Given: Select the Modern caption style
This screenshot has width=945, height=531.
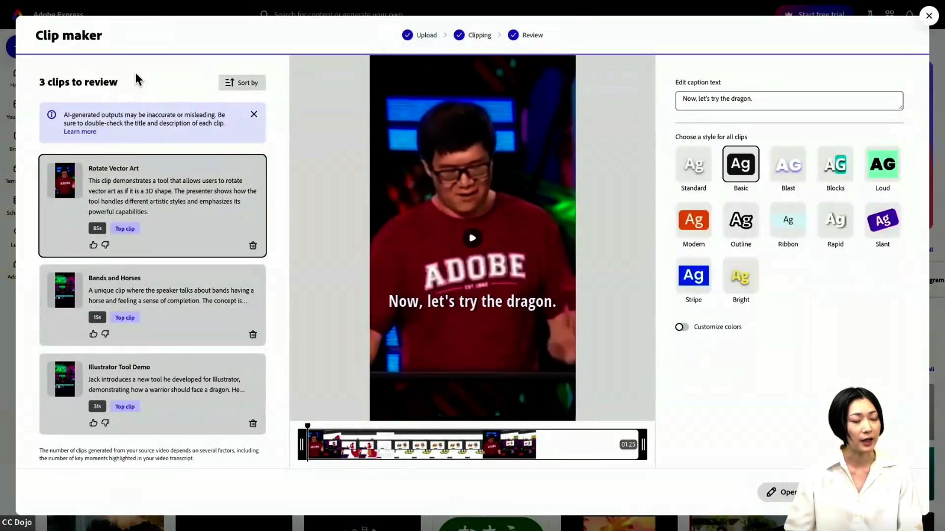Looking at the screenshot, I should pyautogui.click(x=693, y=220).
